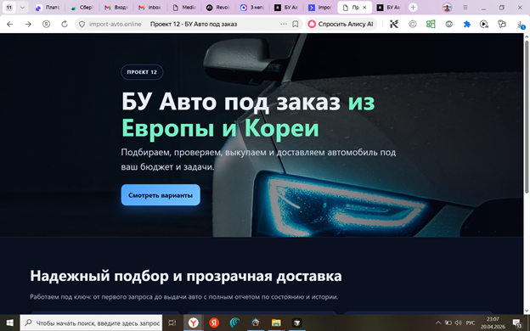The height and width of the screenshot is (331, 530).
Task: Open the browser hamburger menu
Action: (465, 8)
